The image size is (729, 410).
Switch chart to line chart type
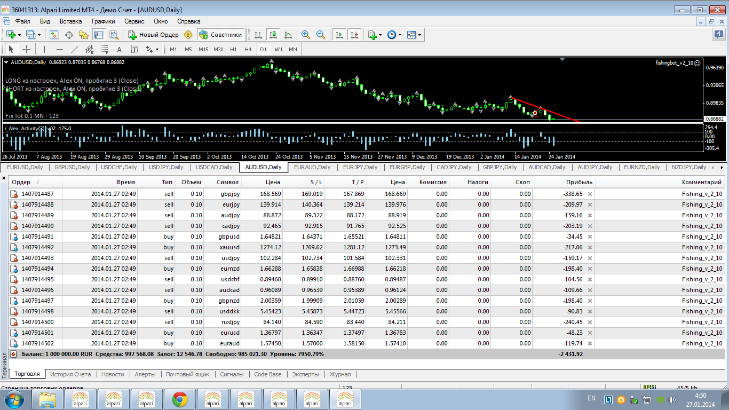(x=288, y=35)
